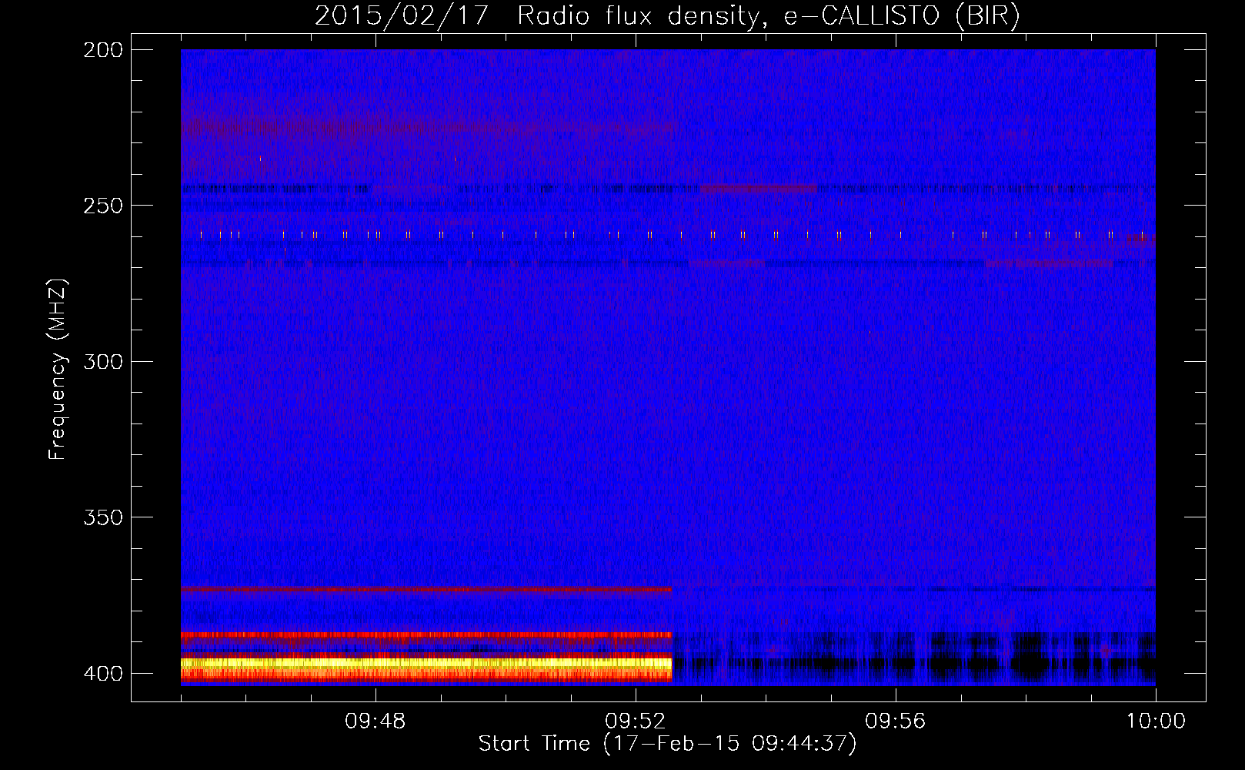
Task: Click the thin red line near 373 MHz
Action: coord(423,589)
